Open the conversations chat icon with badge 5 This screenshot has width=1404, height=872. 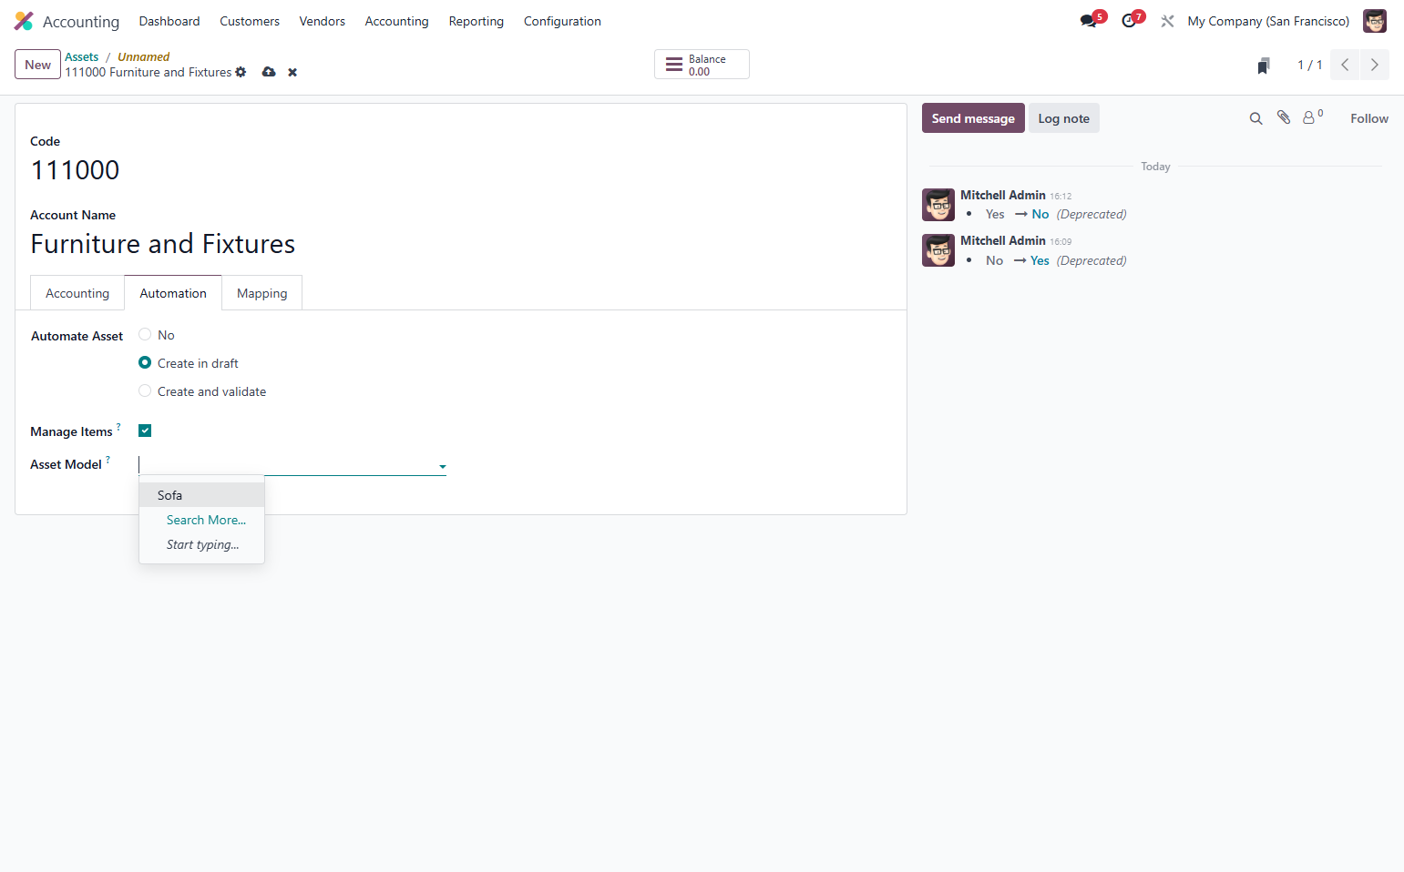[1089, 21]
